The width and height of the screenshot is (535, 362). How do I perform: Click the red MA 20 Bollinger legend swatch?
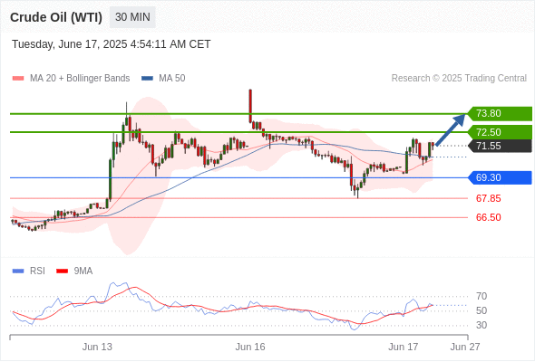18,79
